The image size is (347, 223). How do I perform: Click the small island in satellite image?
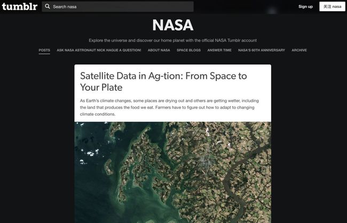[108, 166]
